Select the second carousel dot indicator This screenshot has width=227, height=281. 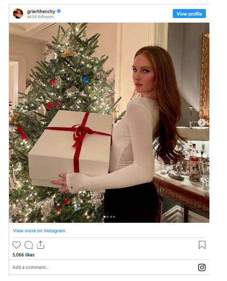pos(107,217)
